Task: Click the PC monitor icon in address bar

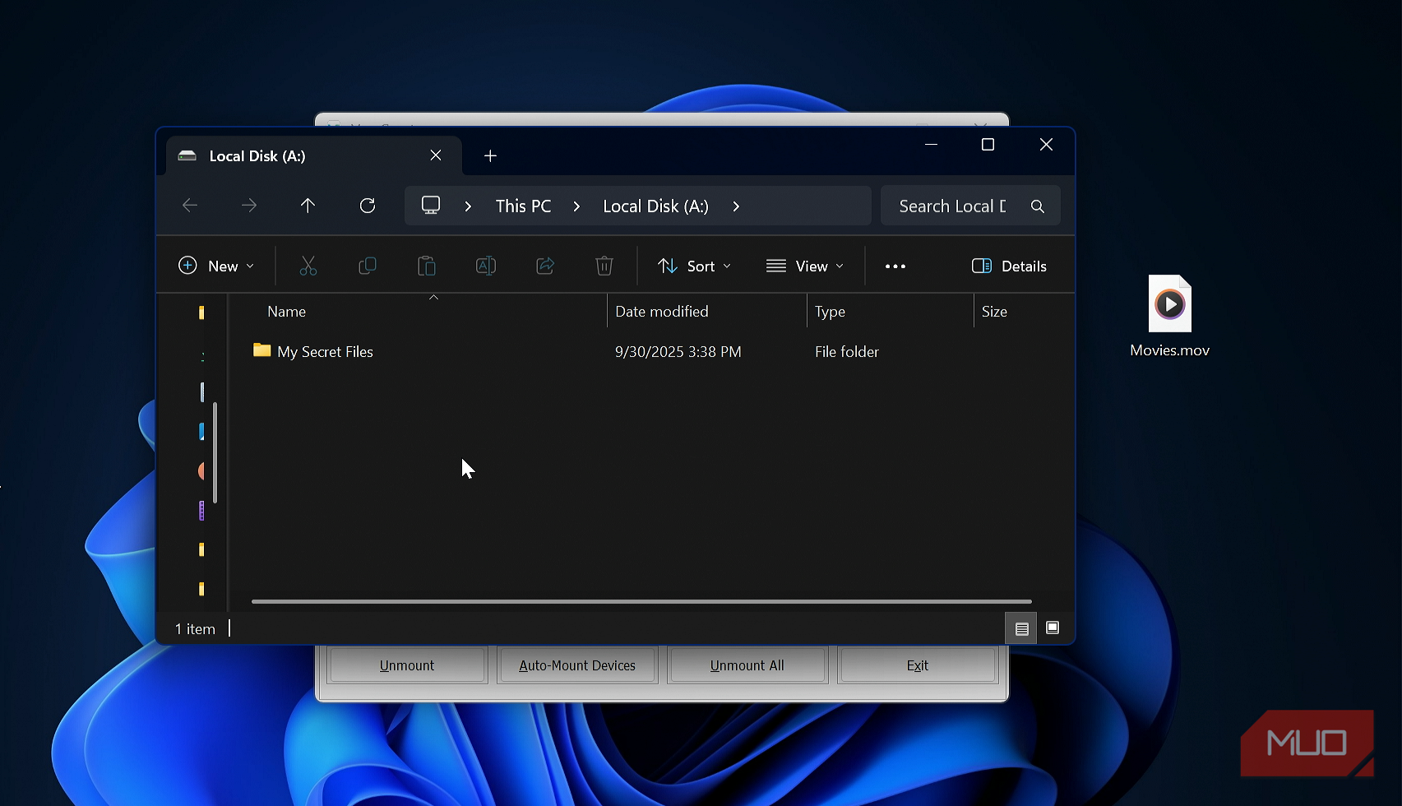Action: (x=431, y=206)
